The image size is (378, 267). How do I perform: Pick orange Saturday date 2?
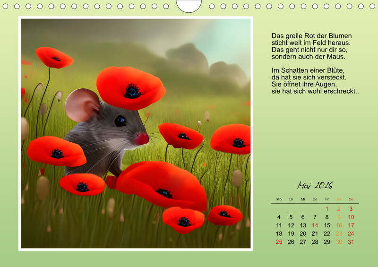(339, 209)
